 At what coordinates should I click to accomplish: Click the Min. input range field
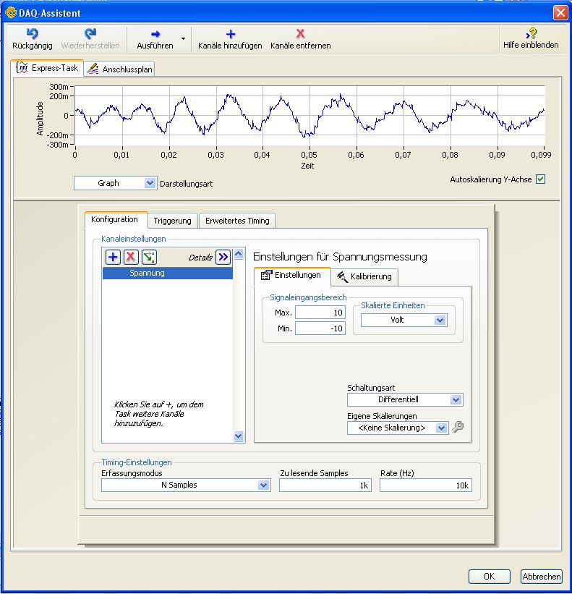320,328
